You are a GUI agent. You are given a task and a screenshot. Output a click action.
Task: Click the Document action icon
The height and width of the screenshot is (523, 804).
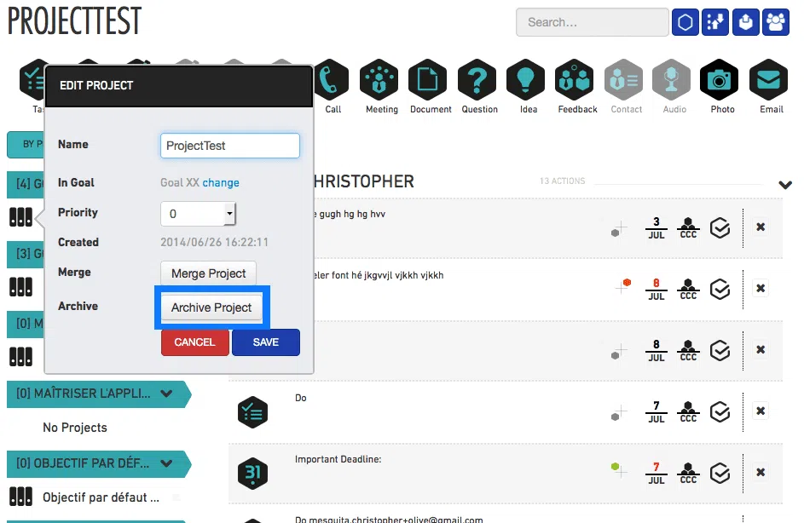coord(430,82)
